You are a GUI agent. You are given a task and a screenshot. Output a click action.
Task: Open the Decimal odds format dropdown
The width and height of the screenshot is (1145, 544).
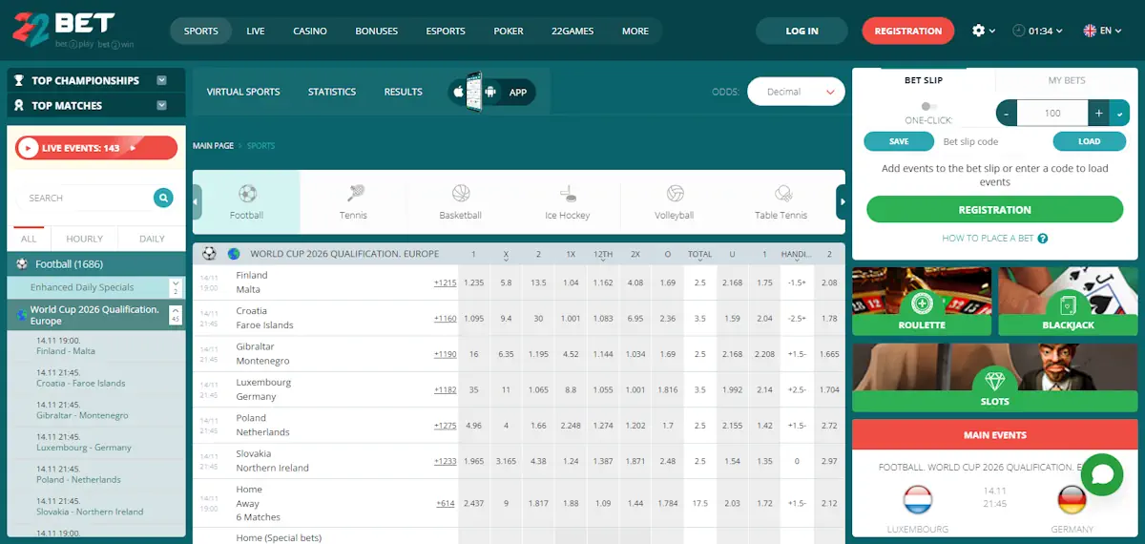point(797,92)
